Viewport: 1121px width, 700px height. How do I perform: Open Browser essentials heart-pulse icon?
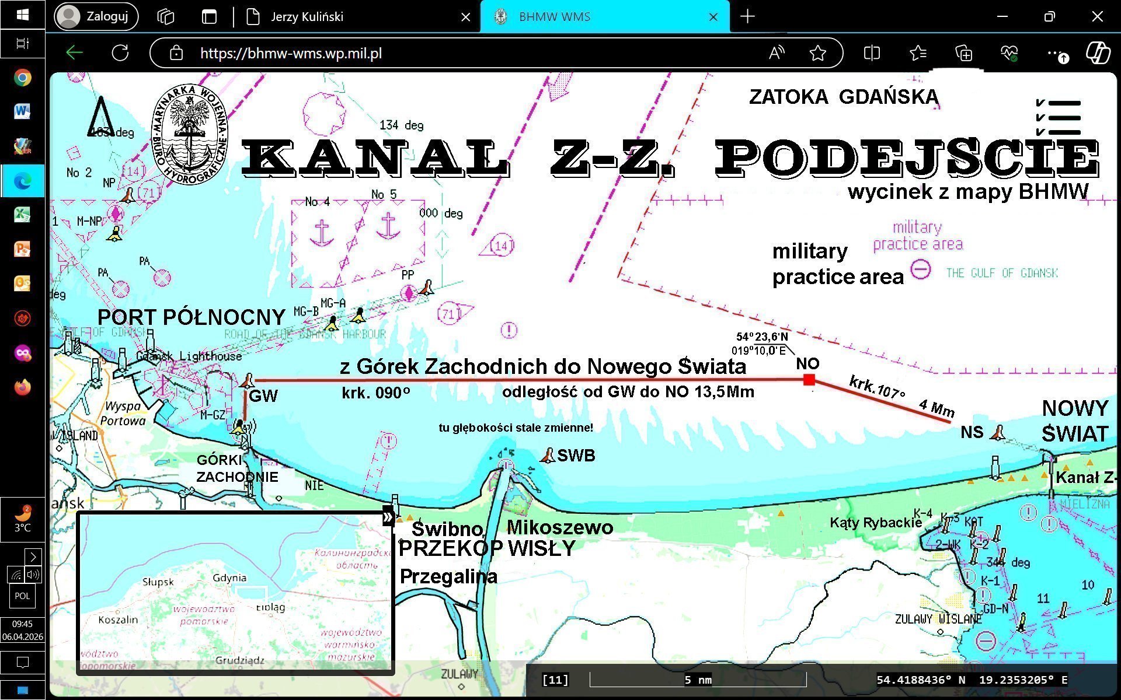[1008, 53]
